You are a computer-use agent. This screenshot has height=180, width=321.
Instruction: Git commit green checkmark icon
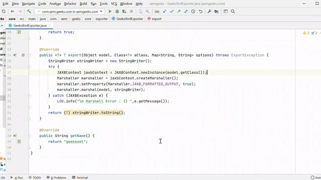[172, 11]
